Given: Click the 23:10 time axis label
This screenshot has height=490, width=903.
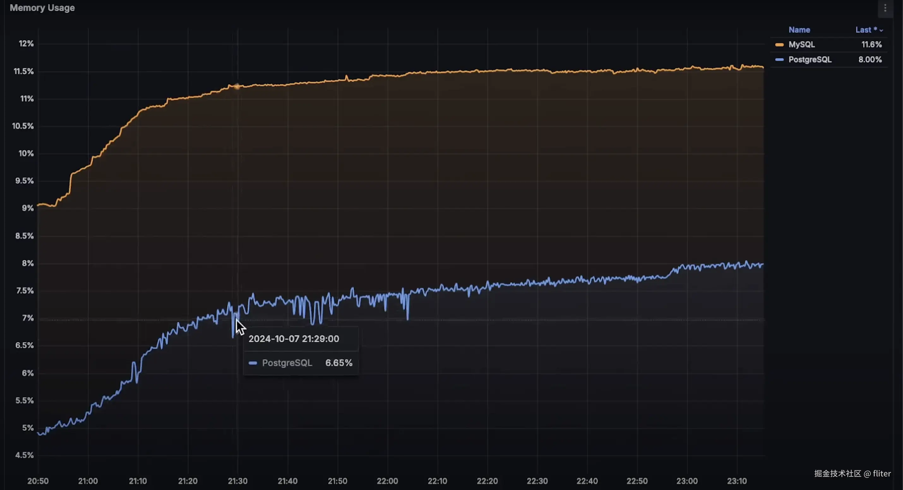Looking at the screenshot, I should (x=737, y=481).
